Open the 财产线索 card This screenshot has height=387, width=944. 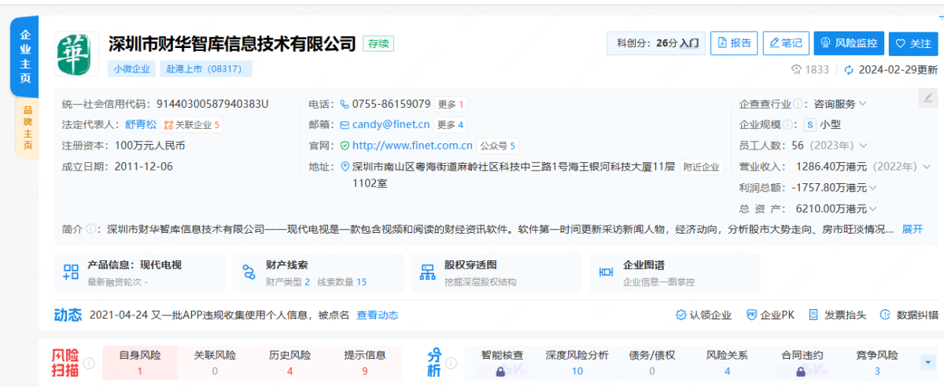[x=318, y=273]
